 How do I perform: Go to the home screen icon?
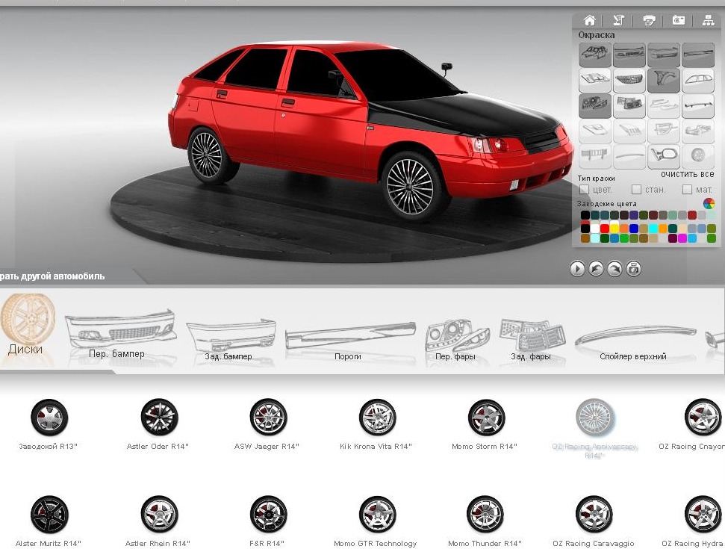pos(590,20)
